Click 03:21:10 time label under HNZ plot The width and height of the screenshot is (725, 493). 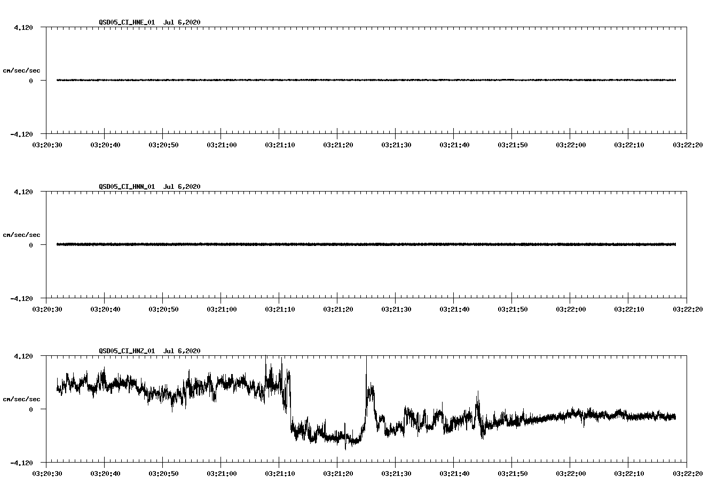coord(279,473)
